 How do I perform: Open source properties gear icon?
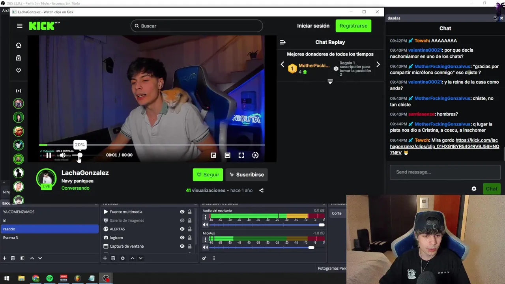click(123, 258)
